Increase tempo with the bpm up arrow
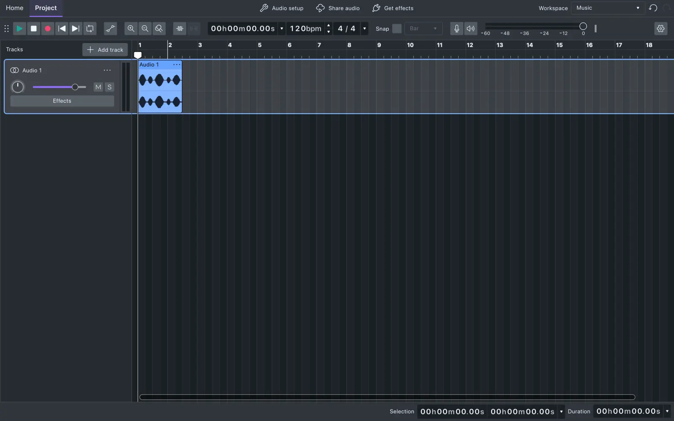This screenshot has height=421, width=674. tap(329, 26)
